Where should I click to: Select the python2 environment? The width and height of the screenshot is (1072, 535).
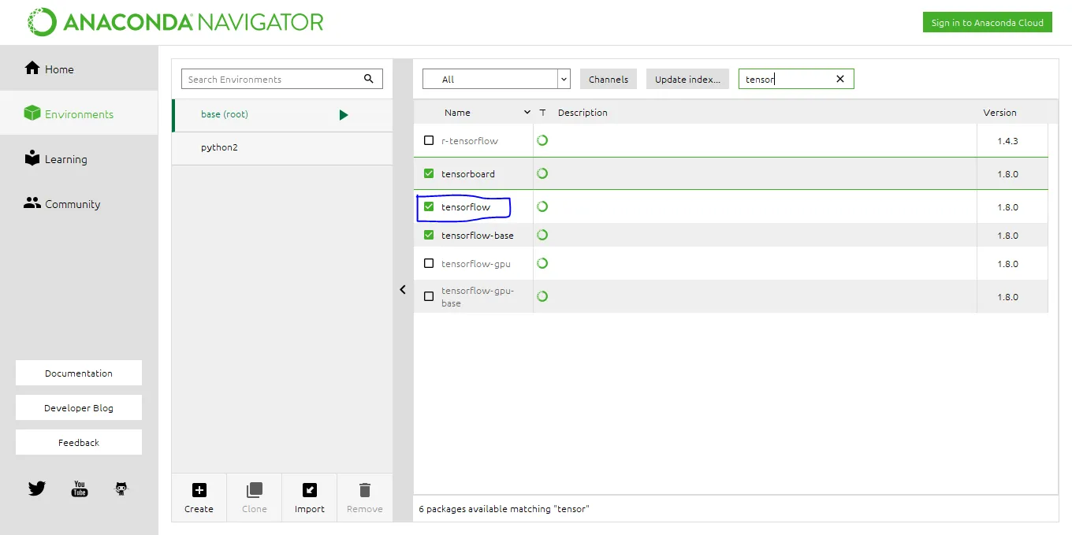click(x=282, y=148)
